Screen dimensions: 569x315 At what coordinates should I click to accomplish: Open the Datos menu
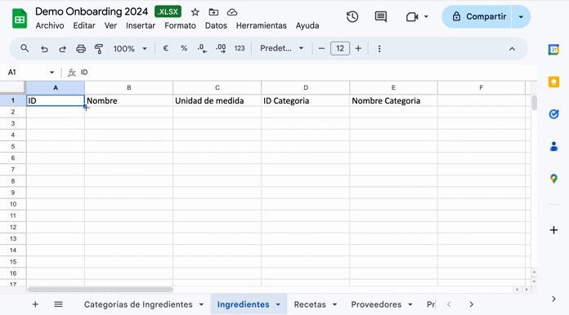tap(216, 26)
